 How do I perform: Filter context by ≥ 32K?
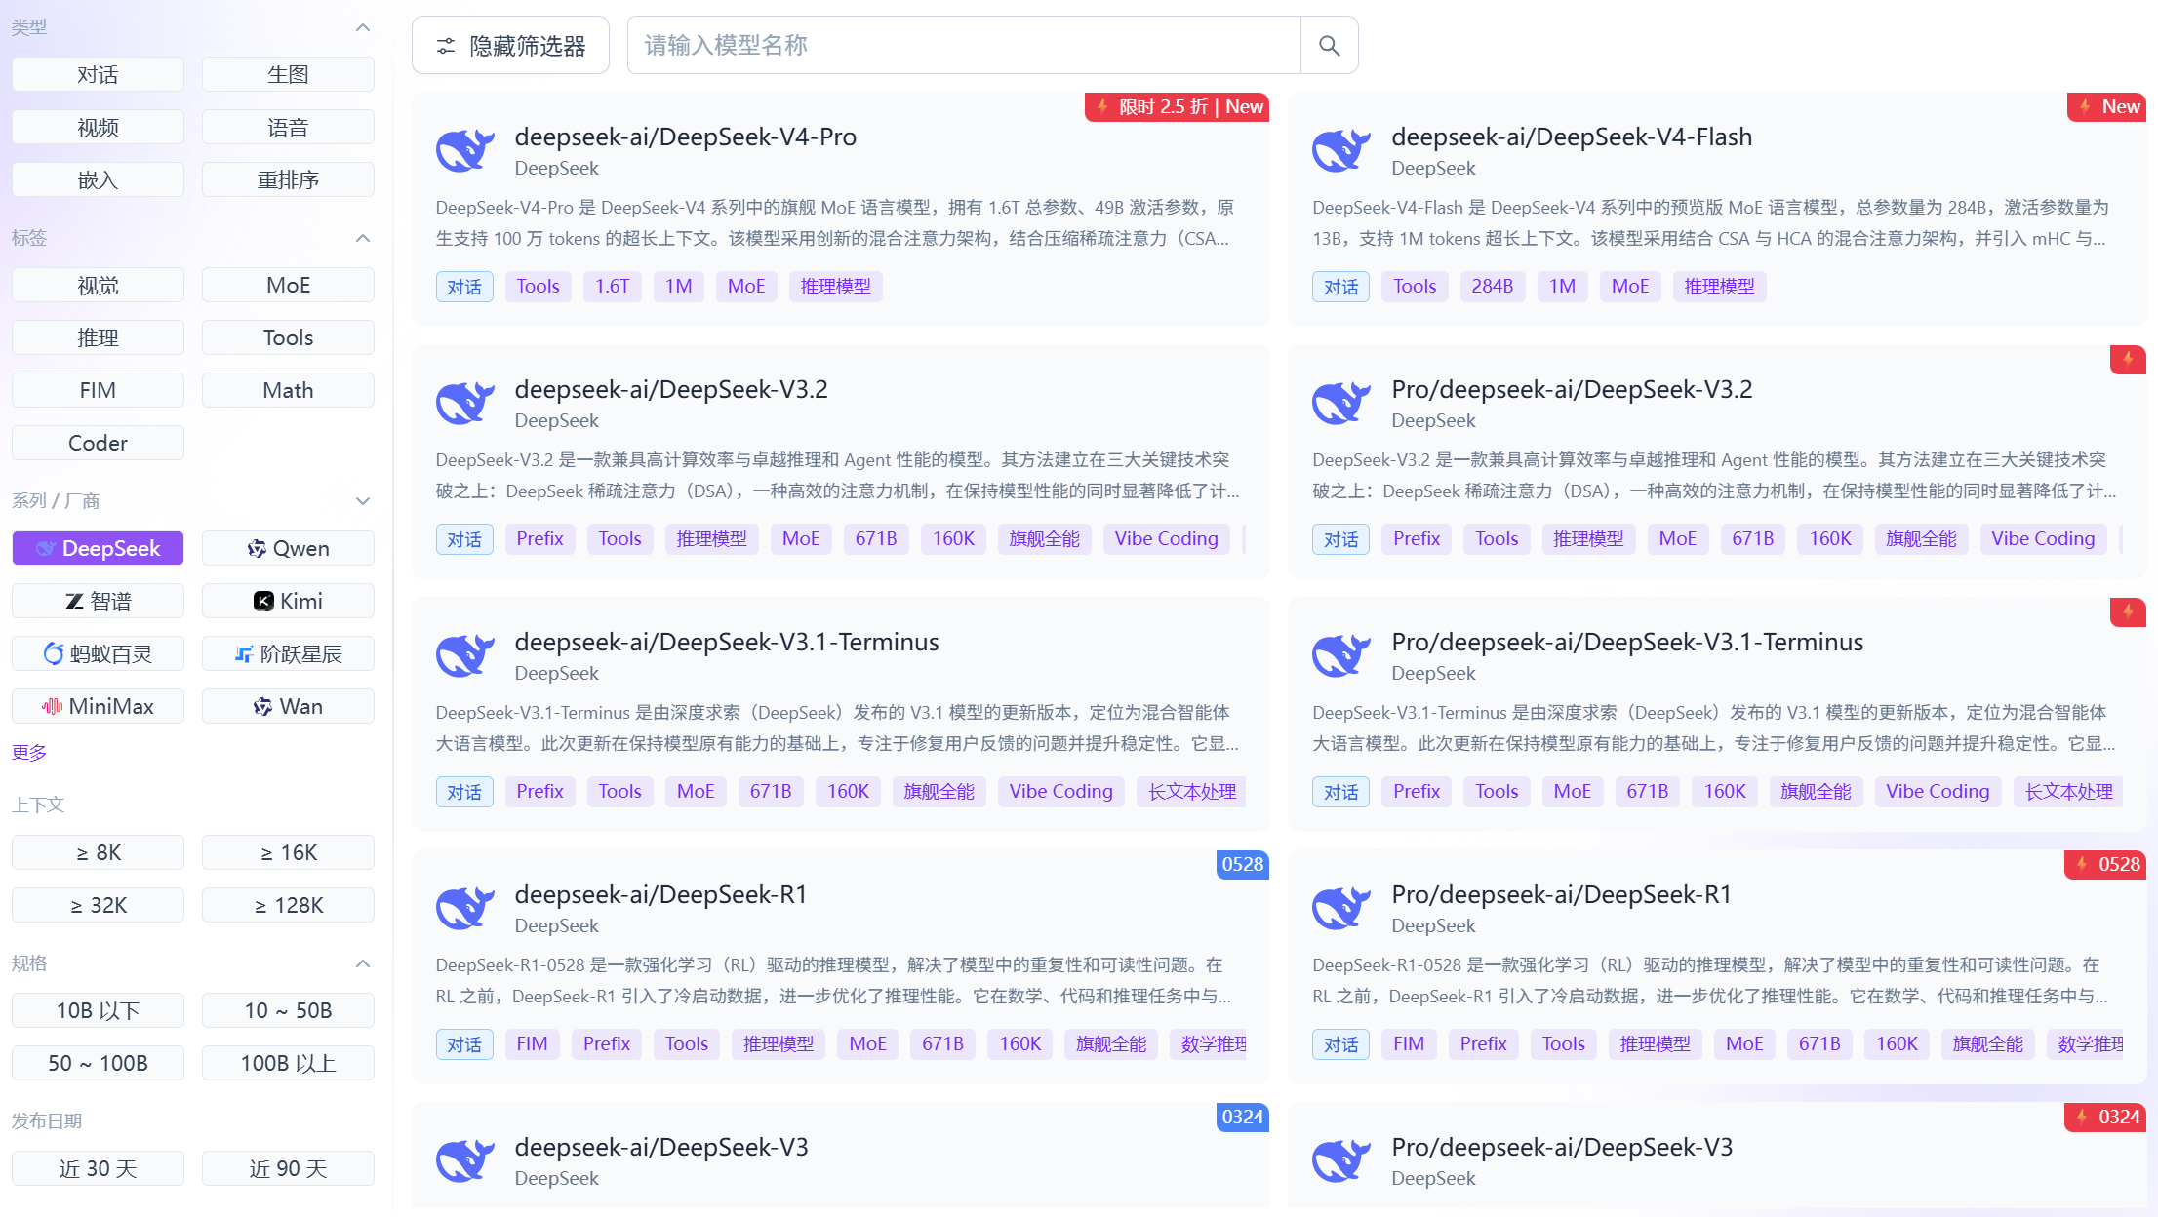[x=98, y=905]
